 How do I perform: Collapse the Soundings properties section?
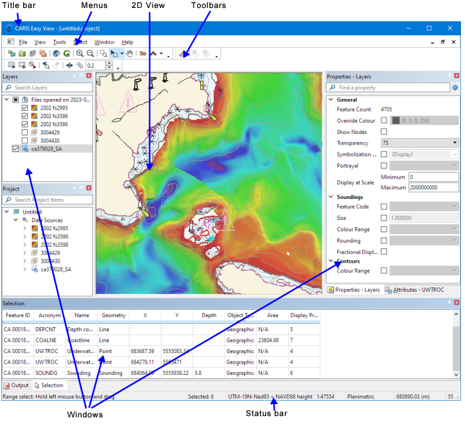pos(331,197)
